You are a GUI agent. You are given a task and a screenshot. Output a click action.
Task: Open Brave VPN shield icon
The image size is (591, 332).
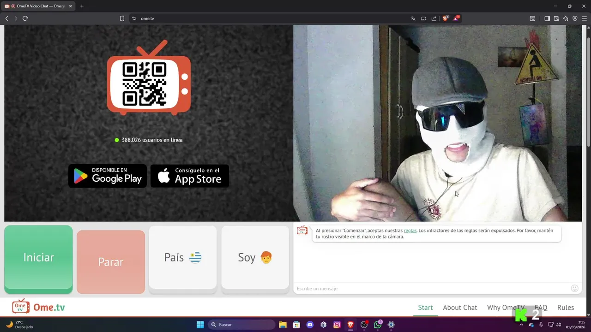[575, 18]
